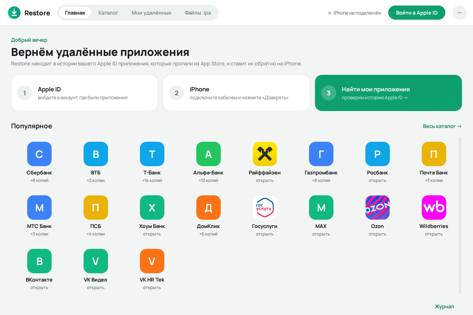The width and height of the screenshot is (473, 315).
Task: Open the Журнал link
Action: pos(444,306)
